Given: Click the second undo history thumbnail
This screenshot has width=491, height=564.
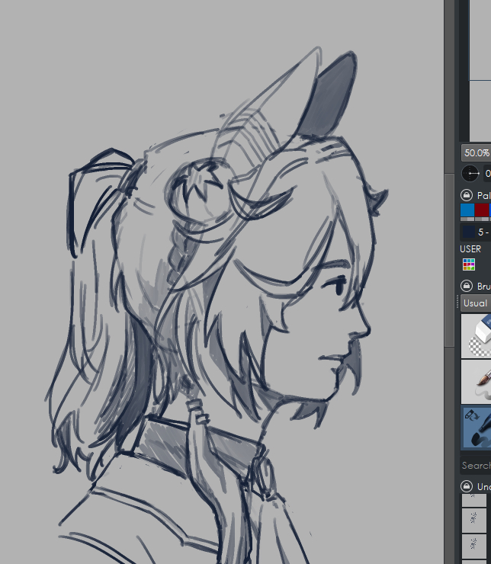Looking at the screenshot, I should pyautogui.click(x=474, y=520).
